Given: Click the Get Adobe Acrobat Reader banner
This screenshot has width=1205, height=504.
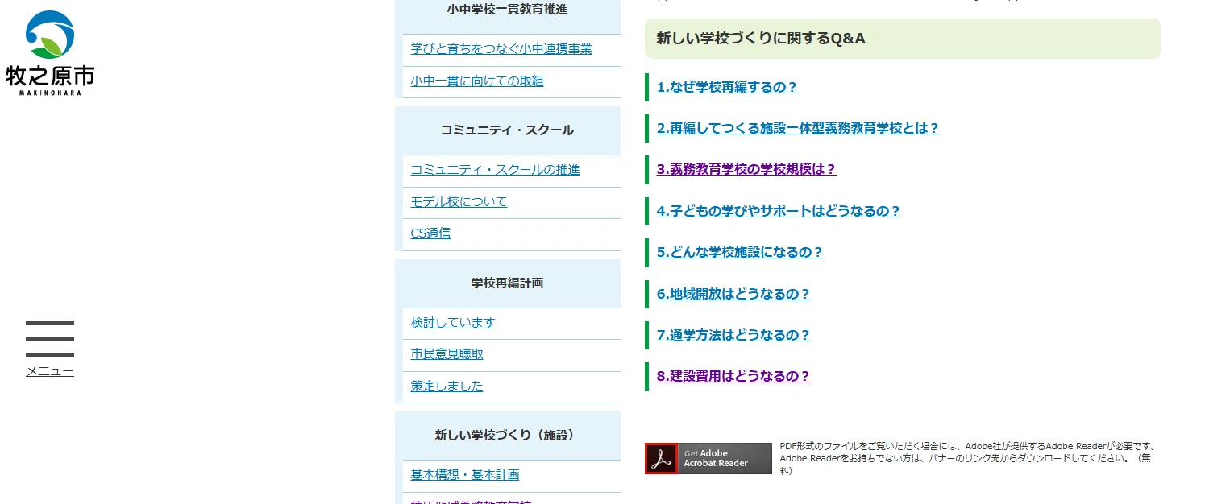Looking at the screenshot, I should pos(708,458).
